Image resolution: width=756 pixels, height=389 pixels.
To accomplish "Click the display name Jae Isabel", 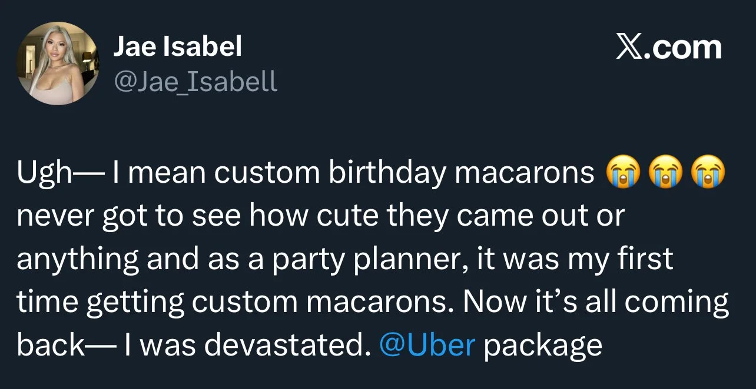I will click(177, 46).
